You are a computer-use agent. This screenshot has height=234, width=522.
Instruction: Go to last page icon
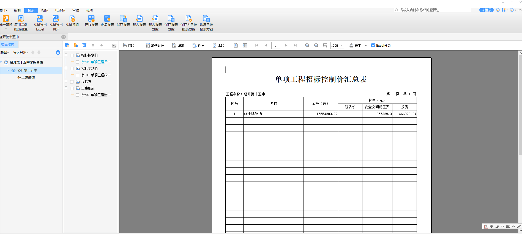[295, 45]
